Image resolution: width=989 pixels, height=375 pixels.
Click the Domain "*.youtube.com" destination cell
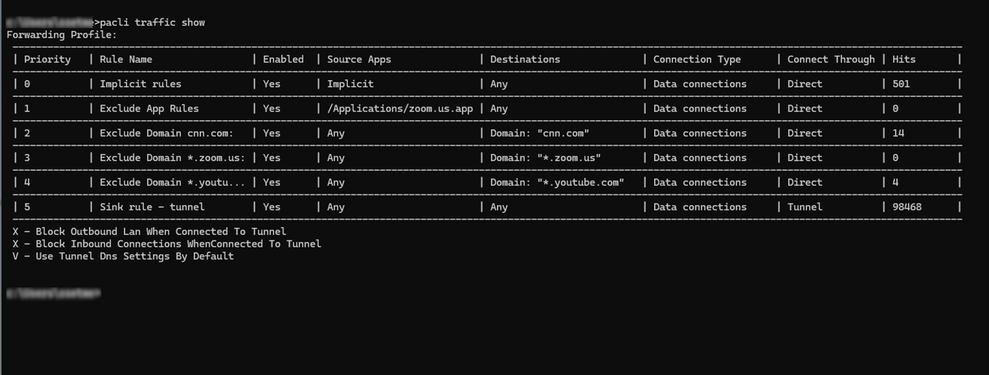pyautogui.click(x=557, y=183)
